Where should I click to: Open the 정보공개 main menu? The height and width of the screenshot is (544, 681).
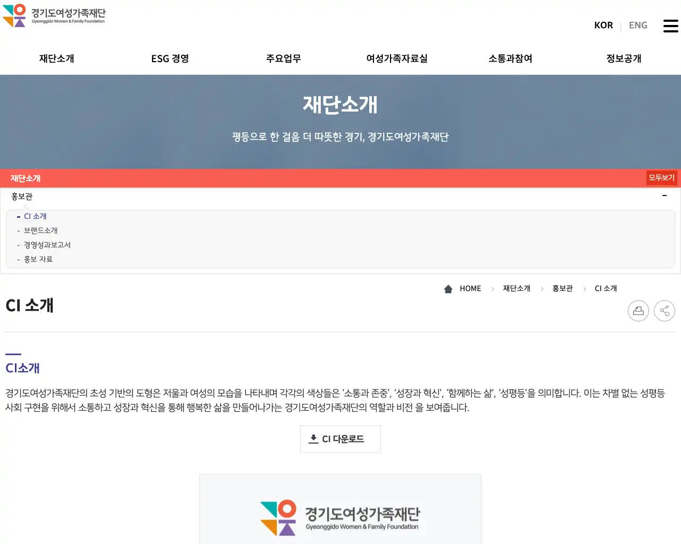tap(624, 58)
